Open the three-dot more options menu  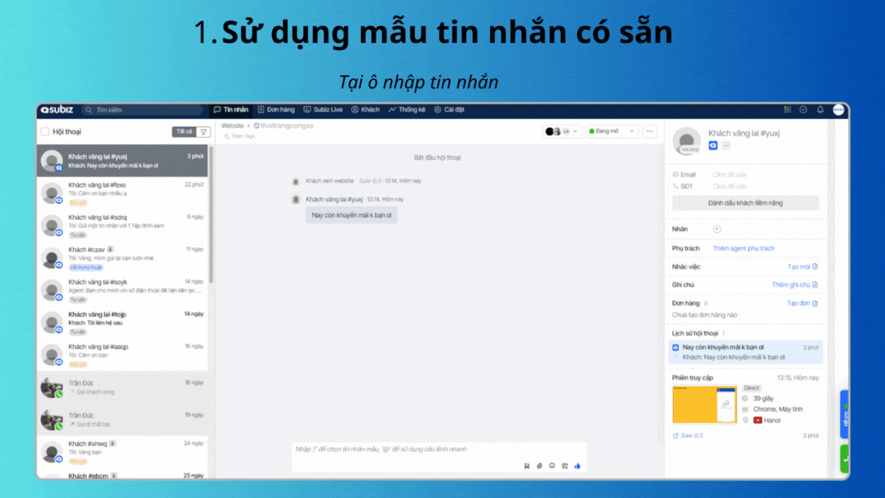pyautogui.click(x=650, y=131)
